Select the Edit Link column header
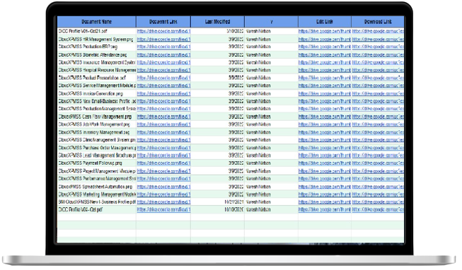The height and width of the screenshot is (270, 462). pyautogui.click(x=325, y=22)
